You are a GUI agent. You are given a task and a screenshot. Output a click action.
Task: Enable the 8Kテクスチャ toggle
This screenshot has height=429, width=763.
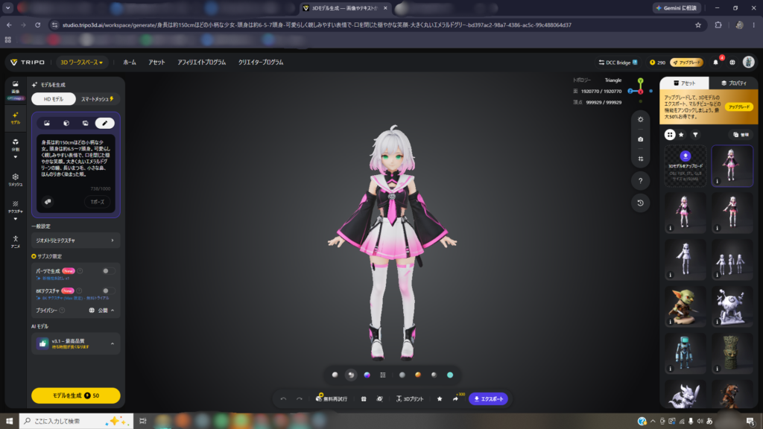[109, 291]
